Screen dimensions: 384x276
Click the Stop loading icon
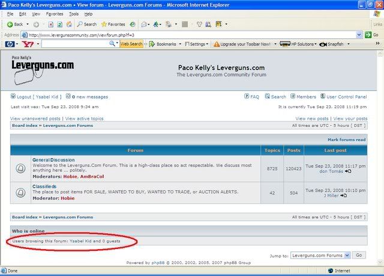pyautogui.click(x=50, y=24)
